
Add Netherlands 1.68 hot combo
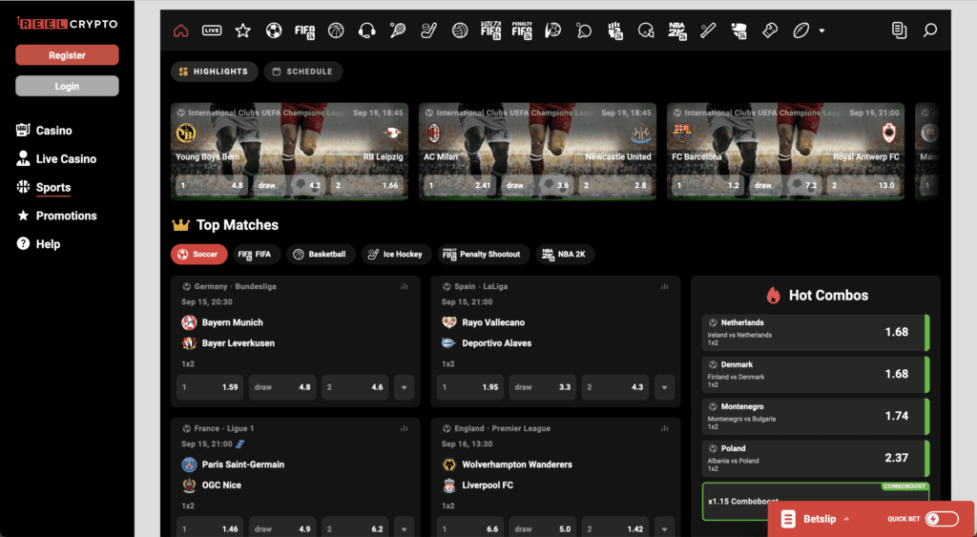(x=816, y=333)
